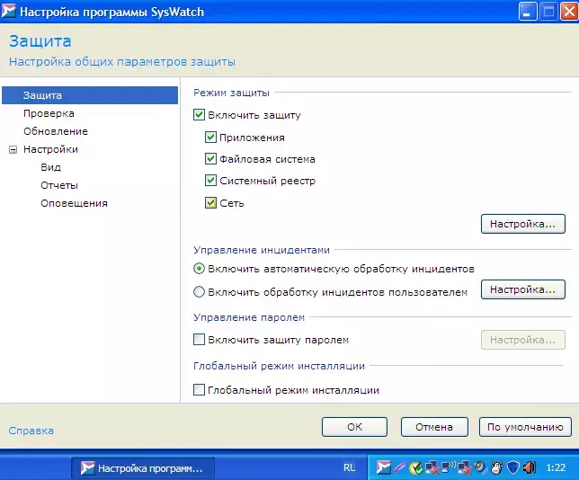Image resolution: width=579 pixels, height=480 pixels.
Task: Disable the 'Системный реестр' checkbox
Action: [210, 181]
